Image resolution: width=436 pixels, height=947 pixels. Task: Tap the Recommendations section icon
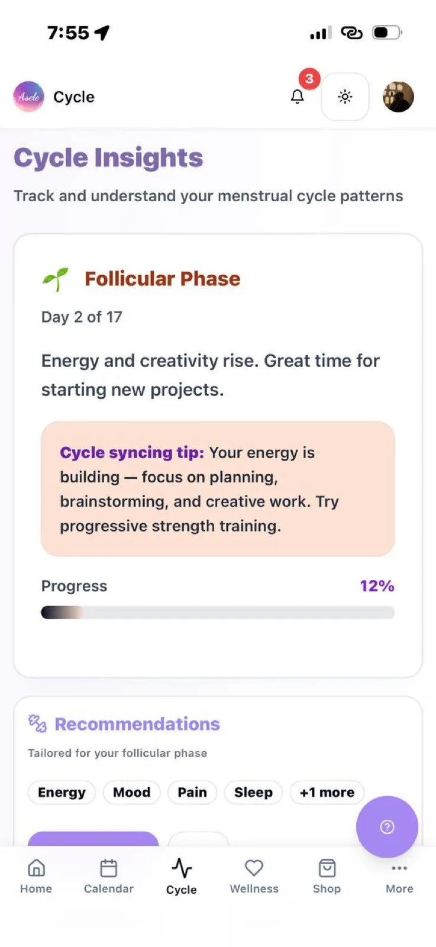pyautogui.click(x=37, y=723)
